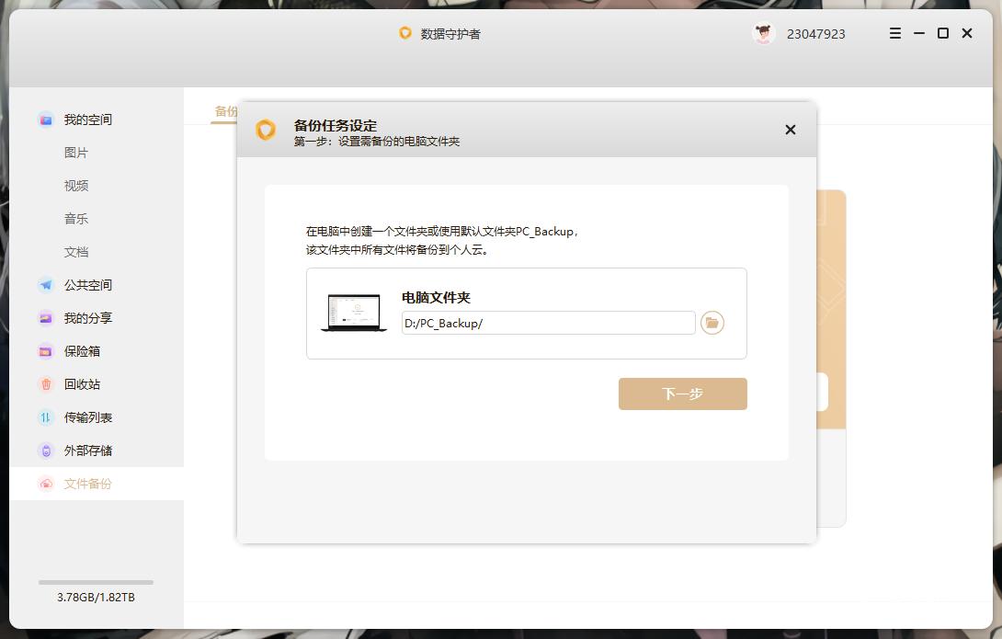Click the storage usage progress bar
Image resolution: width=1002 pixels, height=639 pixels.
pos(95,581)
